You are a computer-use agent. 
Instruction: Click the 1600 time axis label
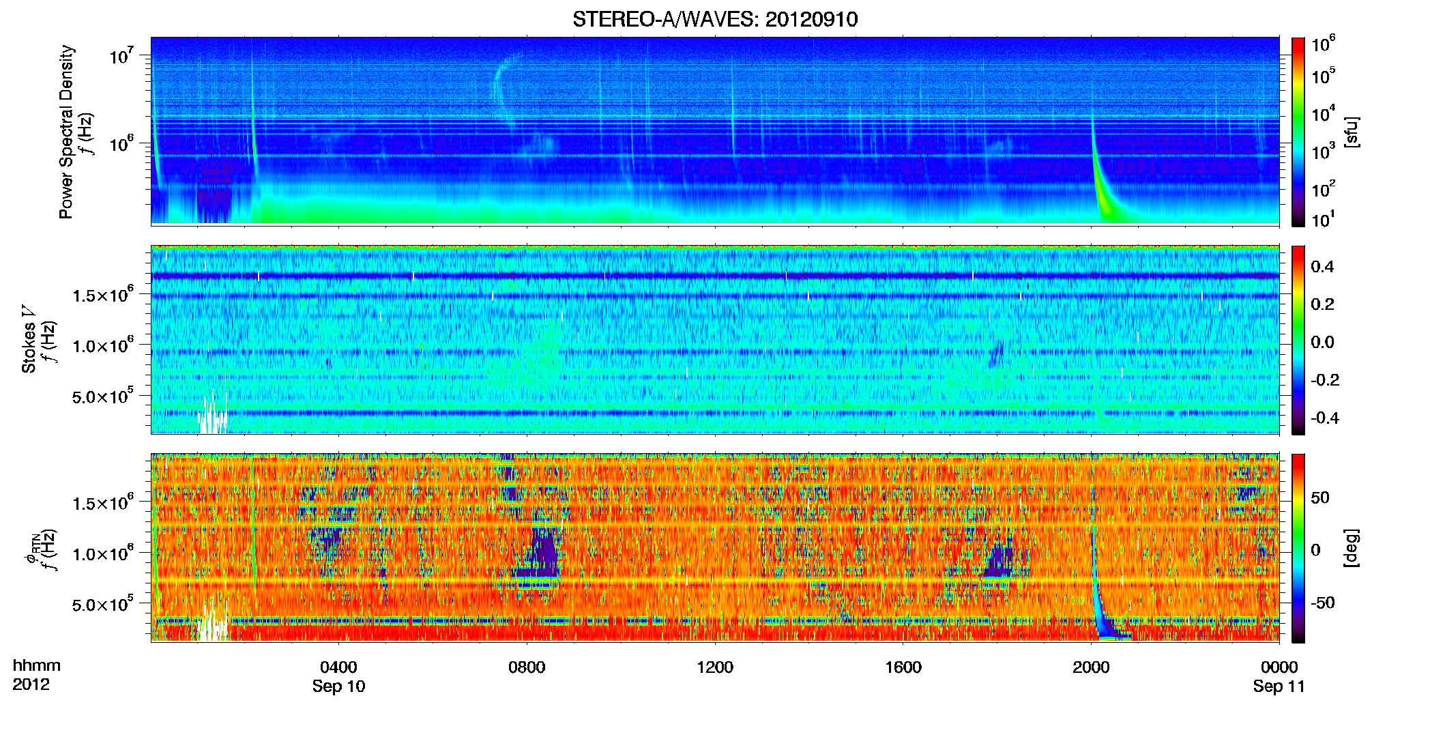pos(903,667)
